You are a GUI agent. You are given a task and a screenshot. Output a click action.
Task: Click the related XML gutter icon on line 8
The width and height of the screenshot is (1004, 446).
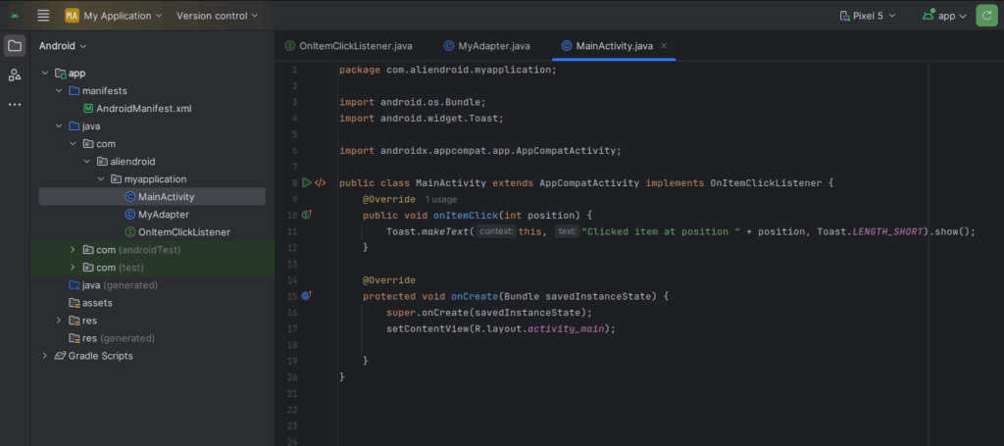(321, 182)
